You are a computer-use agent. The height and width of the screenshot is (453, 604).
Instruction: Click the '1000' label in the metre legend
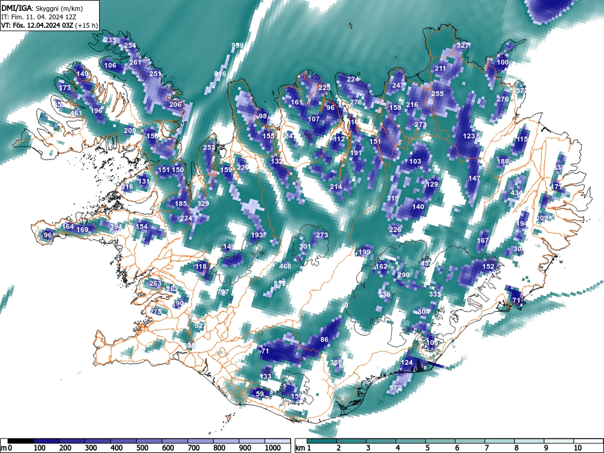(273, 448)
